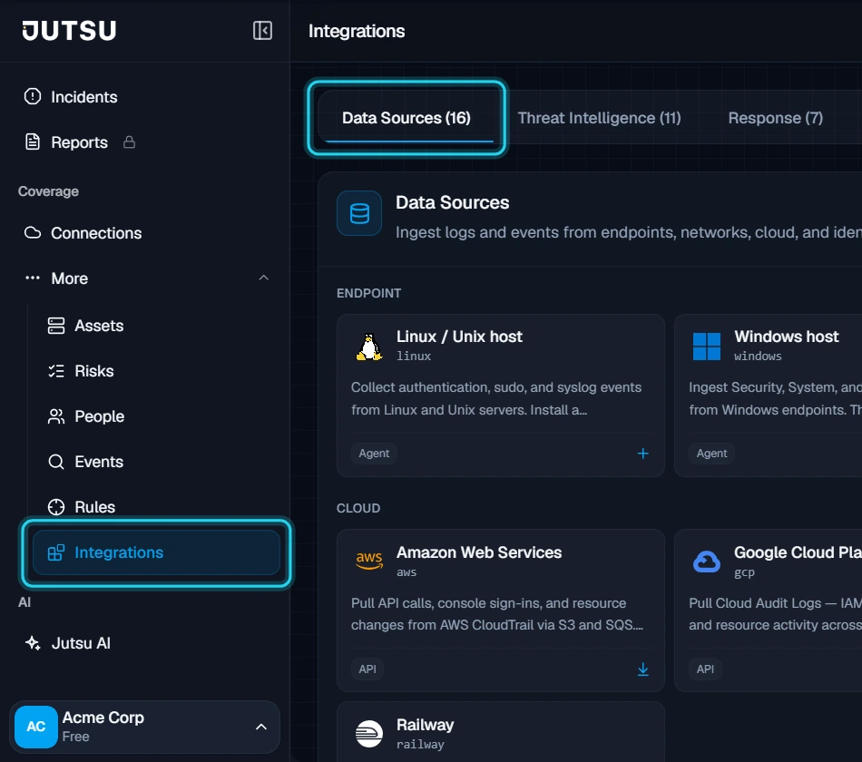This screenshot has width=862, height=762.
Task: Open the People page
Action: tap(100, 416)
